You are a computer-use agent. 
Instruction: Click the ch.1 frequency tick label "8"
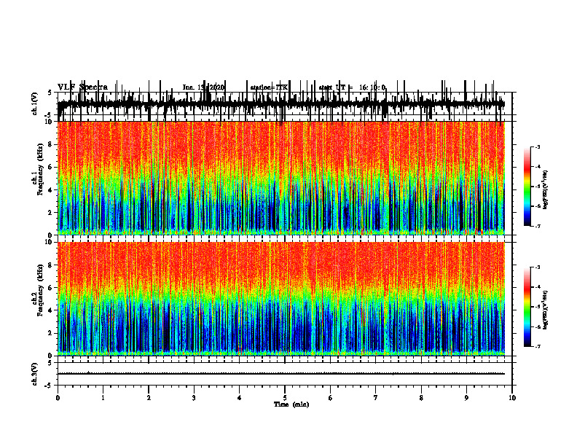tap(50, 144)
